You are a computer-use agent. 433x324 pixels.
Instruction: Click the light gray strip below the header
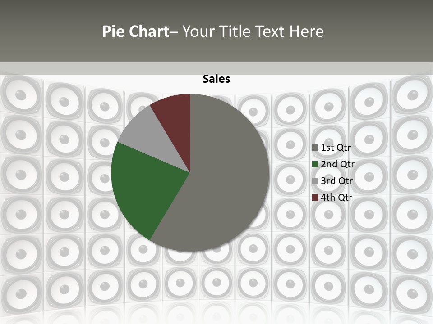pyautogui.click(x=216, y=68)
